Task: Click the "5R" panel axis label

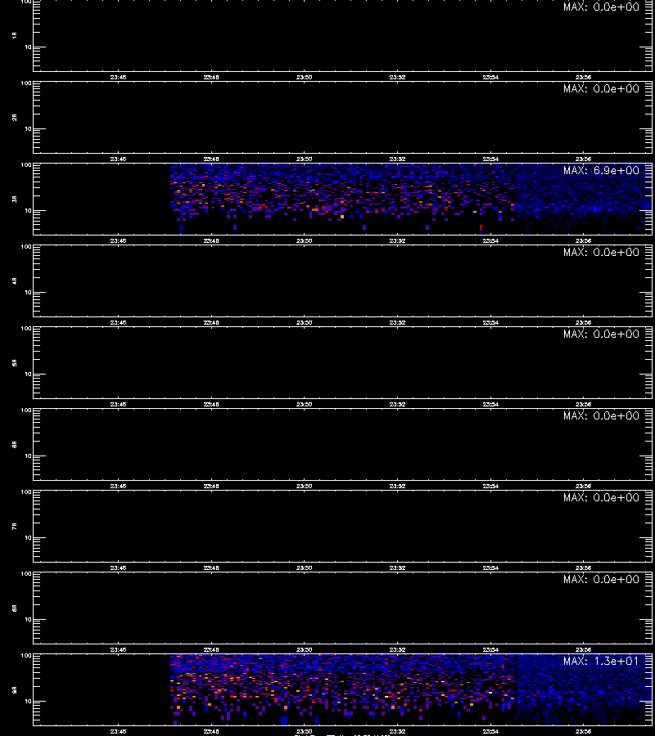Action: 15,362
